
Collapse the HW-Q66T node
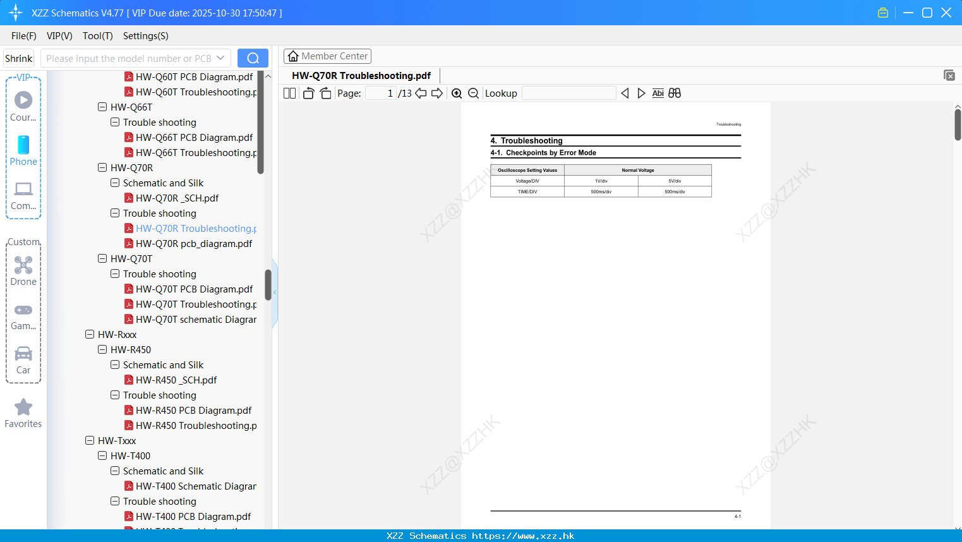[102, 107]
